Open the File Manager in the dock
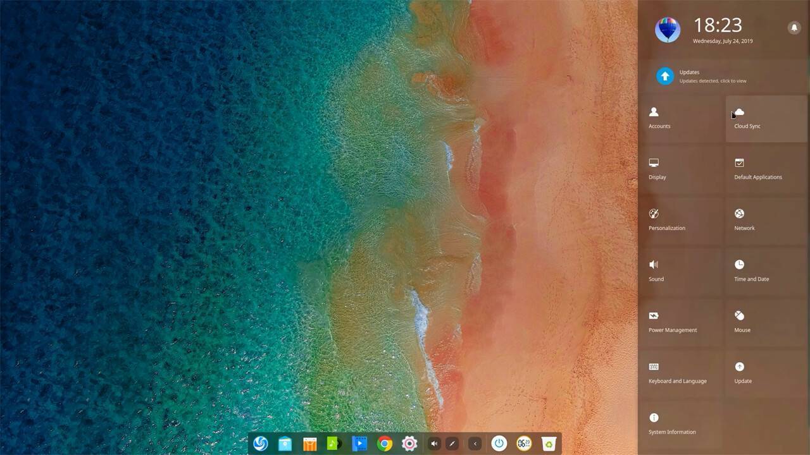810x455 pixels. 285,444
